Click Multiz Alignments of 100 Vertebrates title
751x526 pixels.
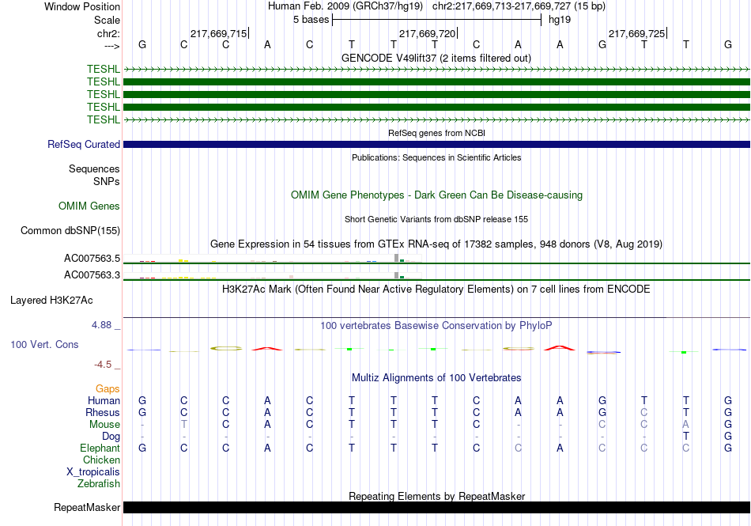point(436,377)
